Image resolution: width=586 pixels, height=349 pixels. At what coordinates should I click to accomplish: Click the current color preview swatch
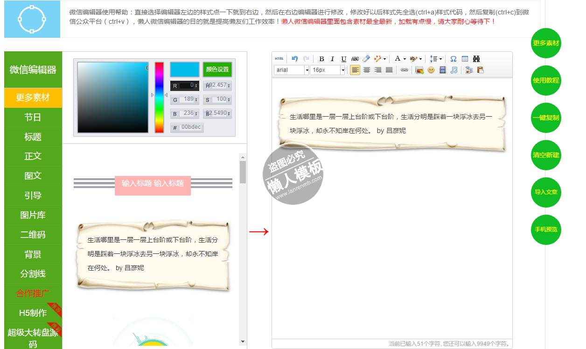click(185, 70)
